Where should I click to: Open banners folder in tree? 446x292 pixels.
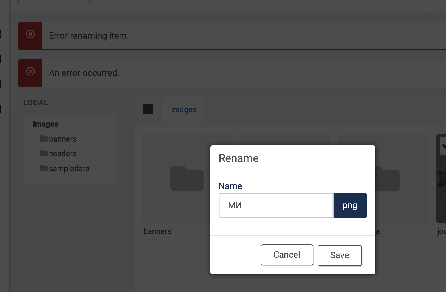coord(63,139)
